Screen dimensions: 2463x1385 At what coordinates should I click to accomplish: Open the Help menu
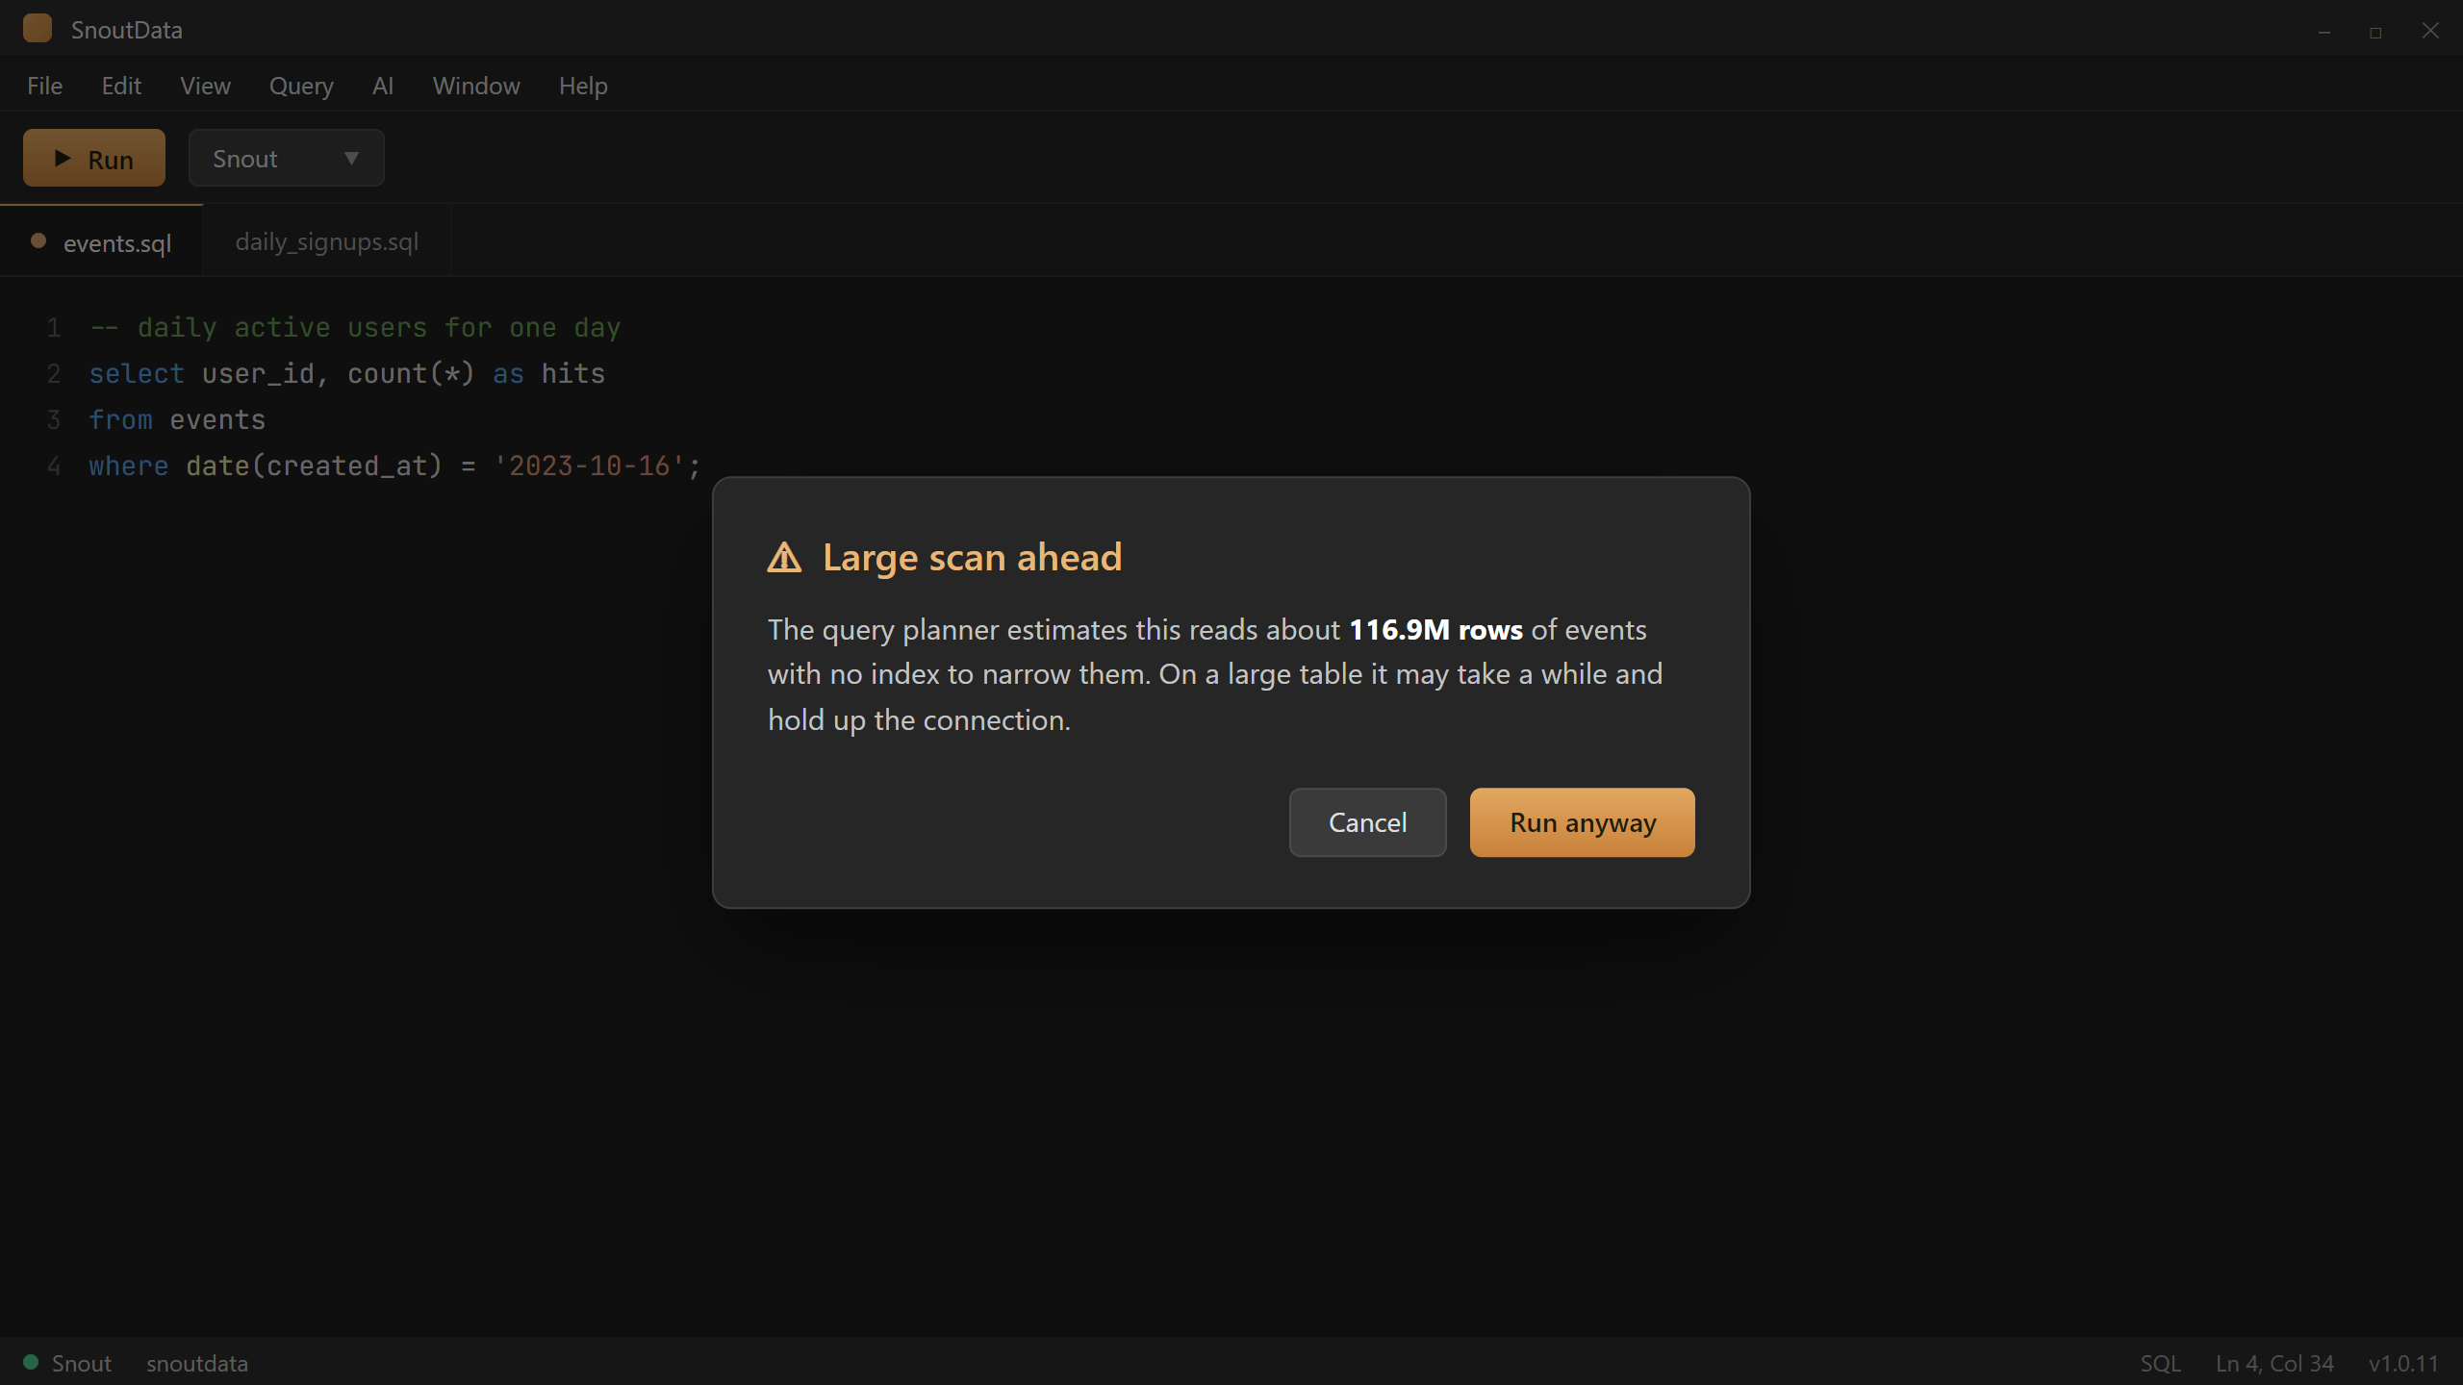(583, 86)
